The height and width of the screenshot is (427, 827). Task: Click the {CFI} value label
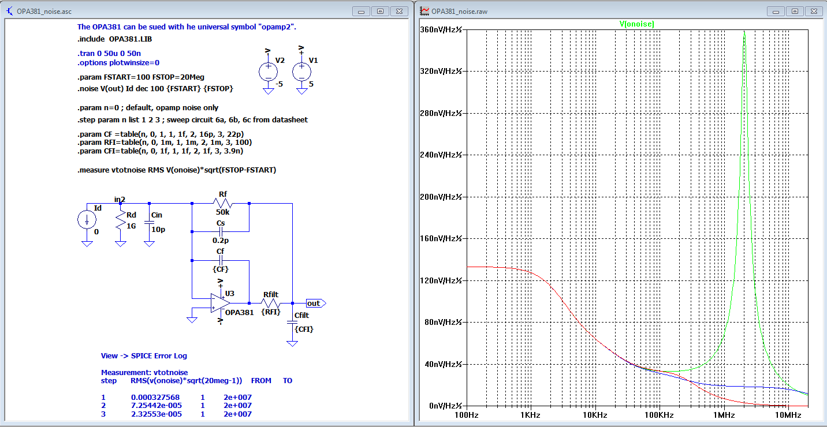click(304, 329)
